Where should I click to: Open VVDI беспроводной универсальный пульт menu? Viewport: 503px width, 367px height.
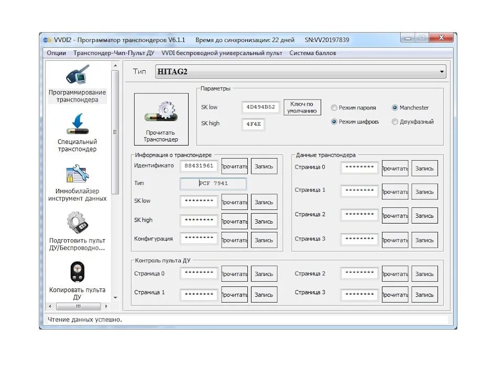pos(222,53)
